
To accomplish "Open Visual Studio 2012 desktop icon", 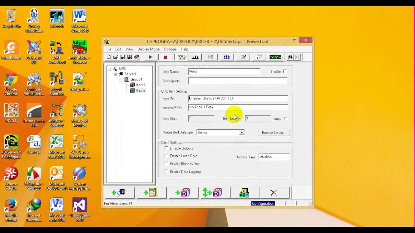I will click(79, 210).
